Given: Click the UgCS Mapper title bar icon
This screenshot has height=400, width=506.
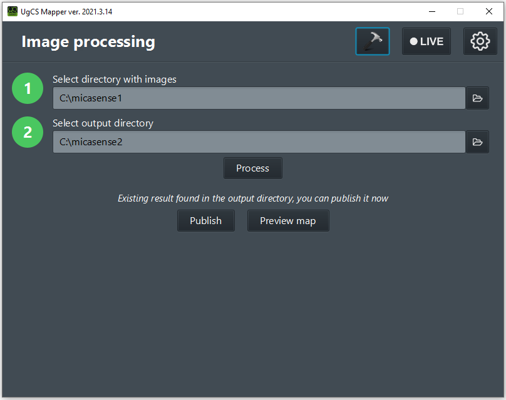Looking at the screenshot, I should pyautogui.click(x=13, y=11).
